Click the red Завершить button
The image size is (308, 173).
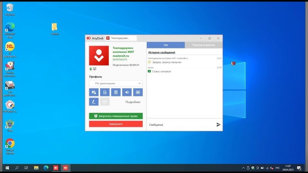[x=116, y=124]
